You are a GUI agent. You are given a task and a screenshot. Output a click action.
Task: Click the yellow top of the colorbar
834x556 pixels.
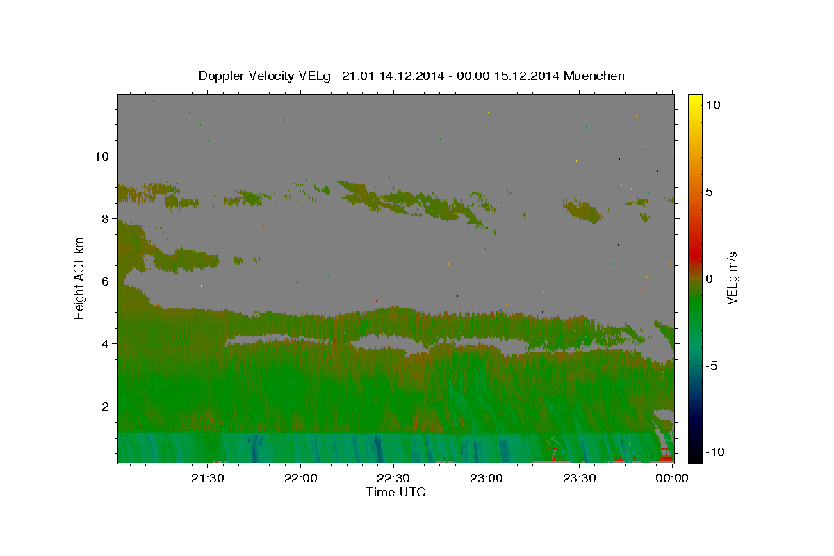(x=695, y=101)
